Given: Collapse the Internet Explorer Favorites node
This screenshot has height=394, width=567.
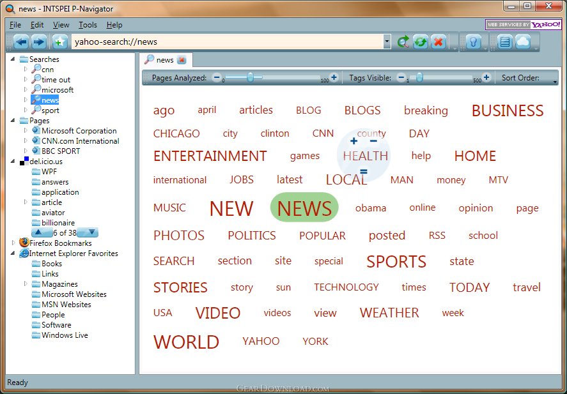Looking at the screenshot, I should tap(13, 253).
